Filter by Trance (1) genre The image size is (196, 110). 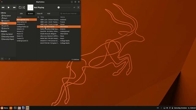pos(27,38)
